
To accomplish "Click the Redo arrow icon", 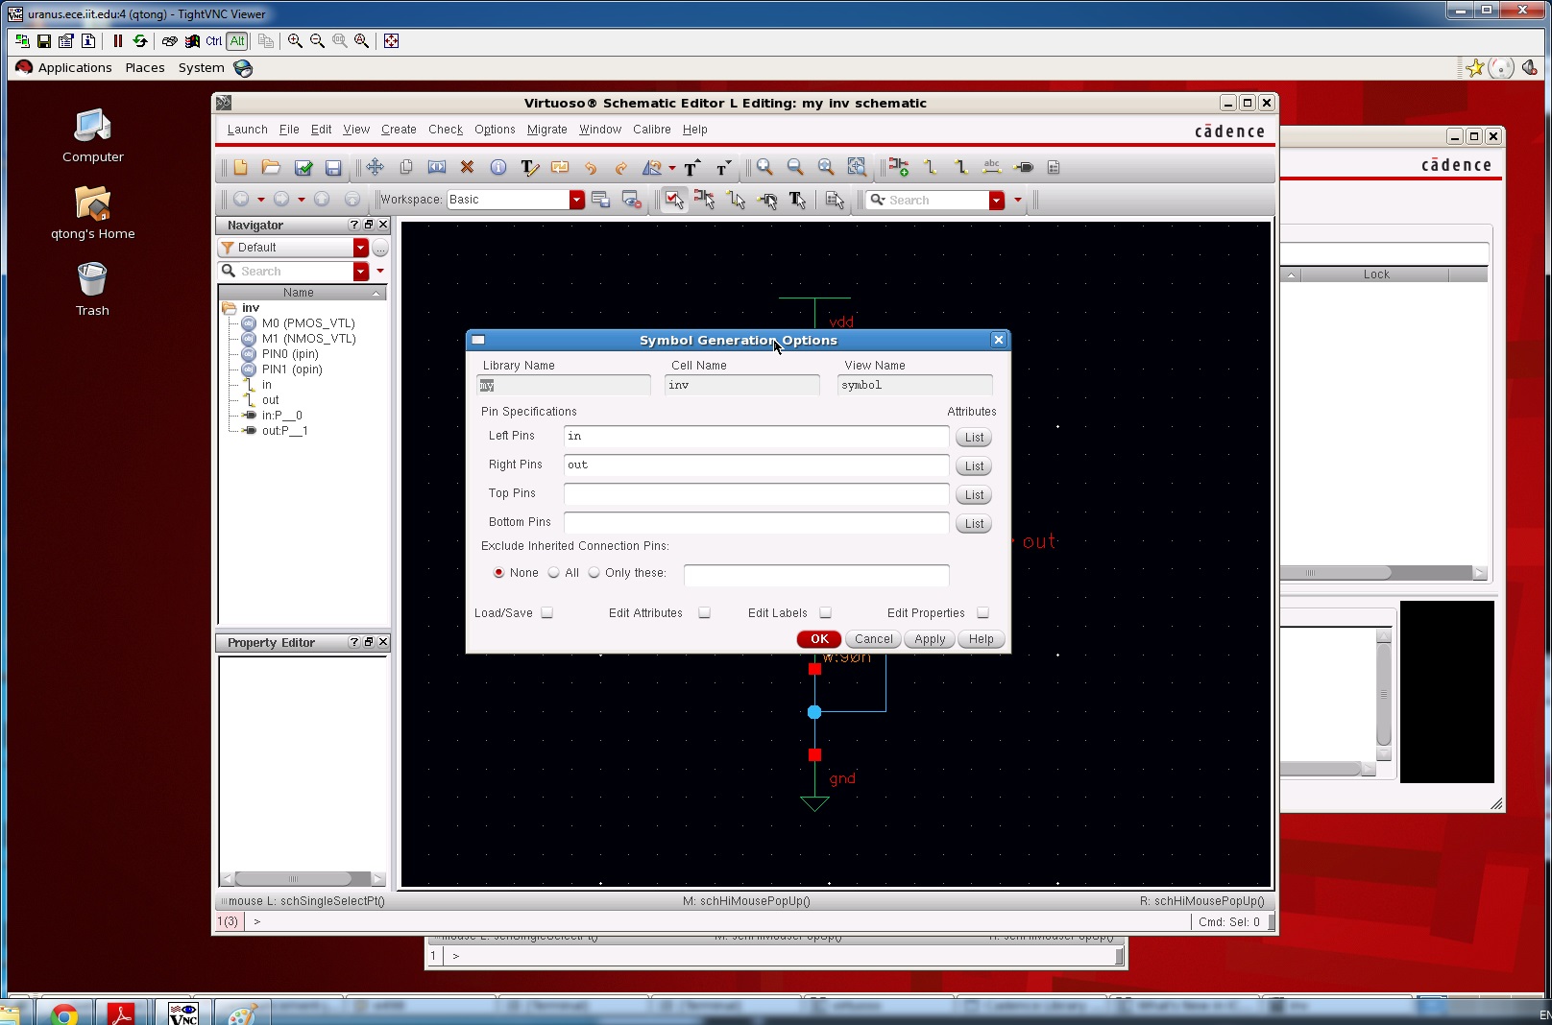I will (x=620, y=168).
